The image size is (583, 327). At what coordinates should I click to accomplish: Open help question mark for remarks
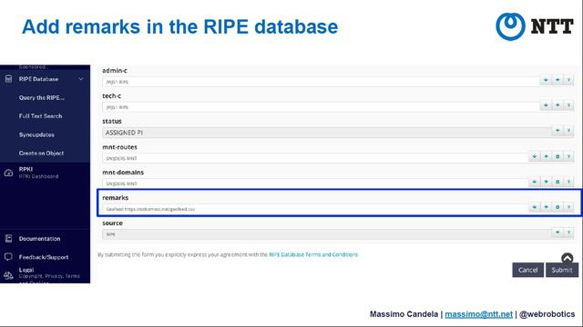click(x=568, y=207)
